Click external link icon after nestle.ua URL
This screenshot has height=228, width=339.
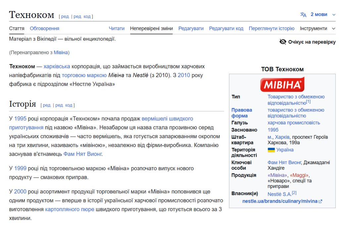click(x=320, y=201)
